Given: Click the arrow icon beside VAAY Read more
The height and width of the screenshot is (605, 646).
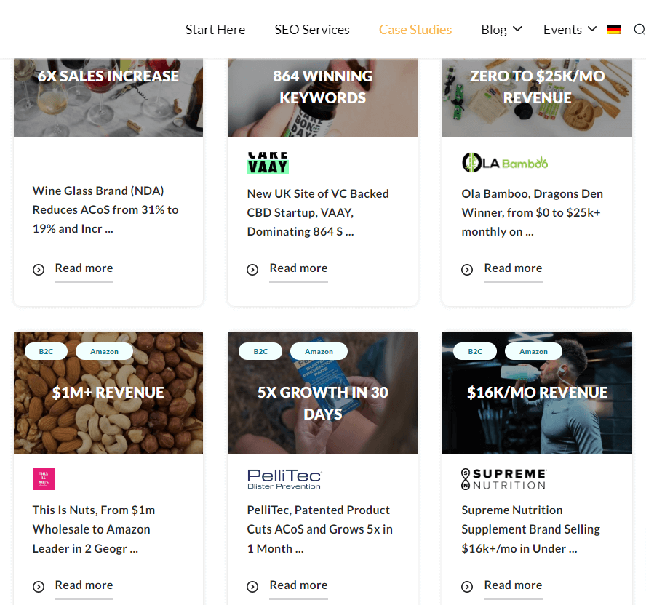Looking at the screenshot, I should (252, 270).
